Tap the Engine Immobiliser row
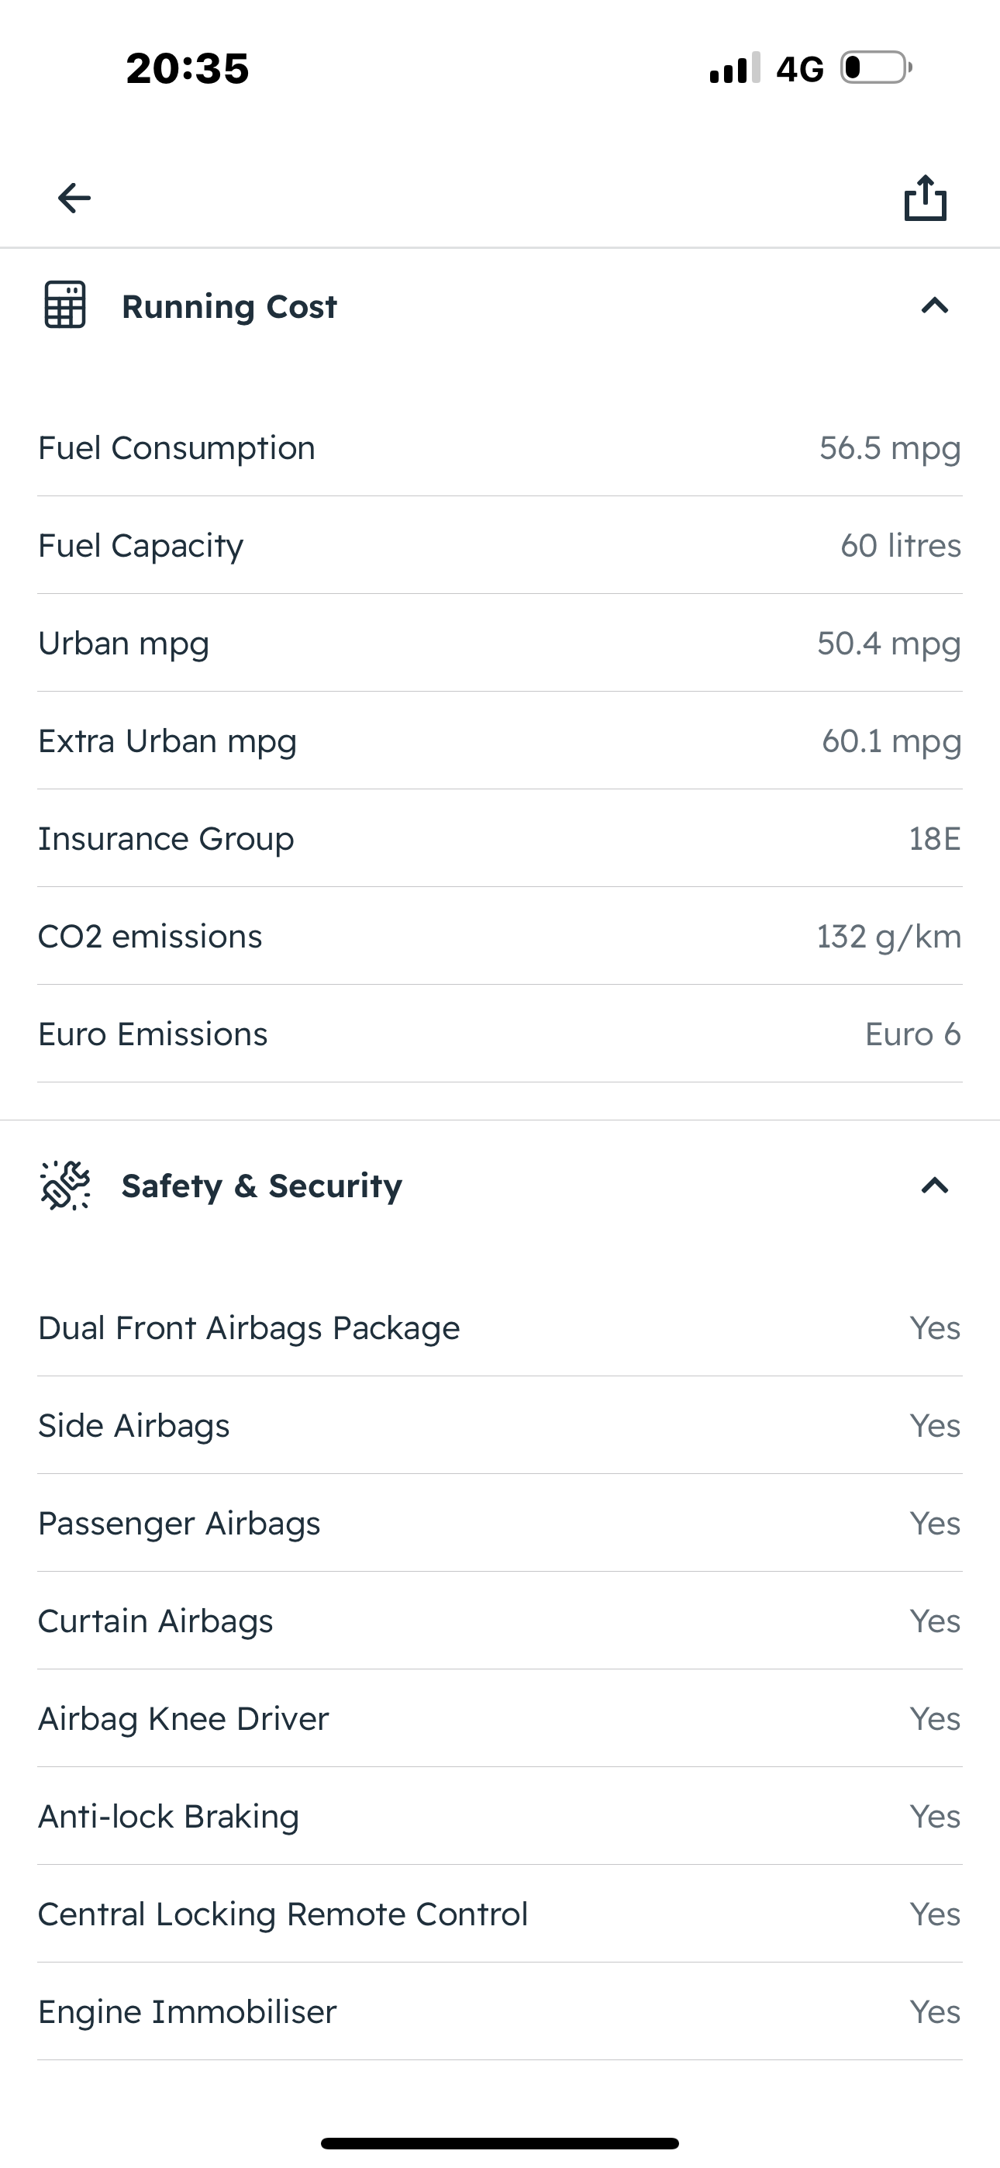 coord(500,2011)
